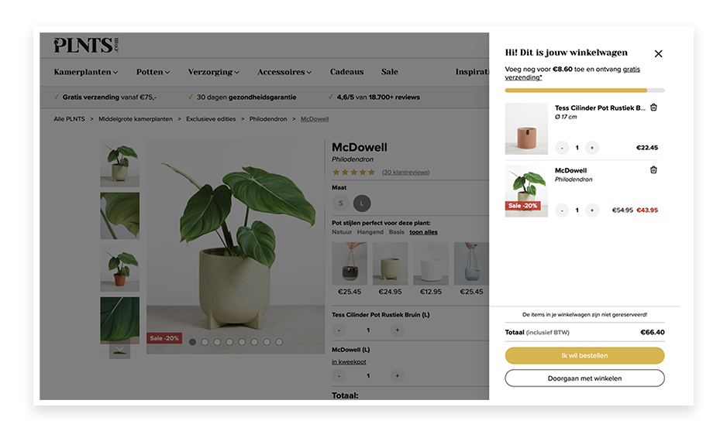Screen dimensions: 727x431
Task: Increase McDowell quantity in cart
Action: click(591, 210)
